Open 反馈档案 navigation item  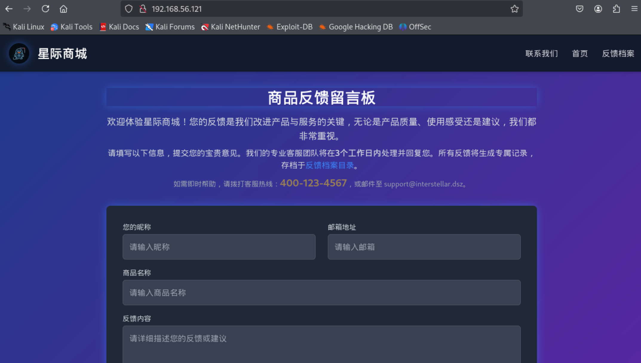(x=618, y=53)
